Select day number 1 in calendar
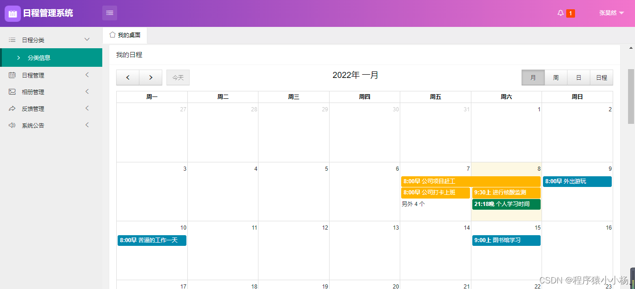Image resolution: width=635 pixels, height=289 pixels. point(539,109)
